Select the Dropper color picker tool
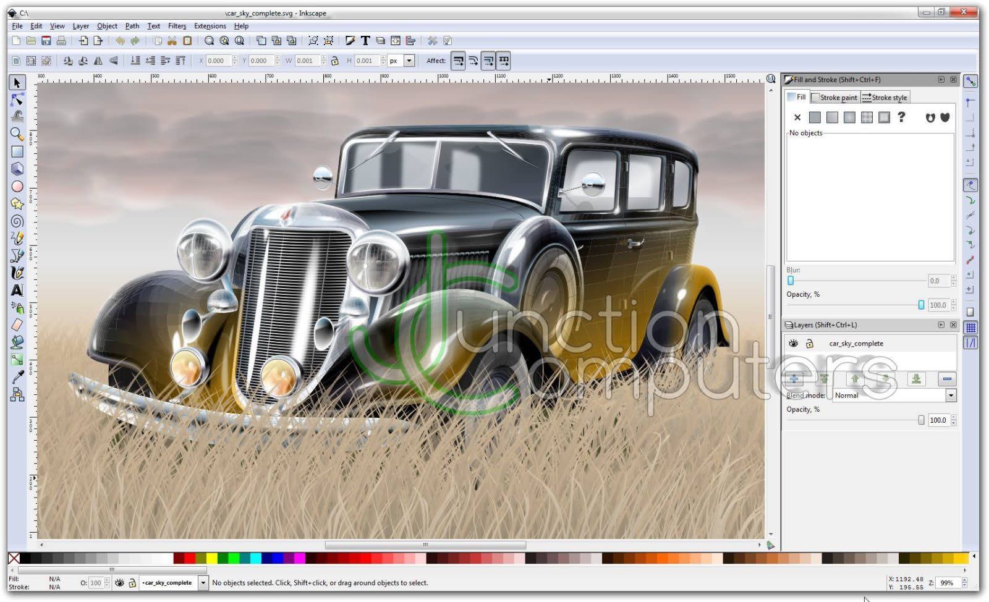This screenshot has height=602, width=989. pos(17,376)
